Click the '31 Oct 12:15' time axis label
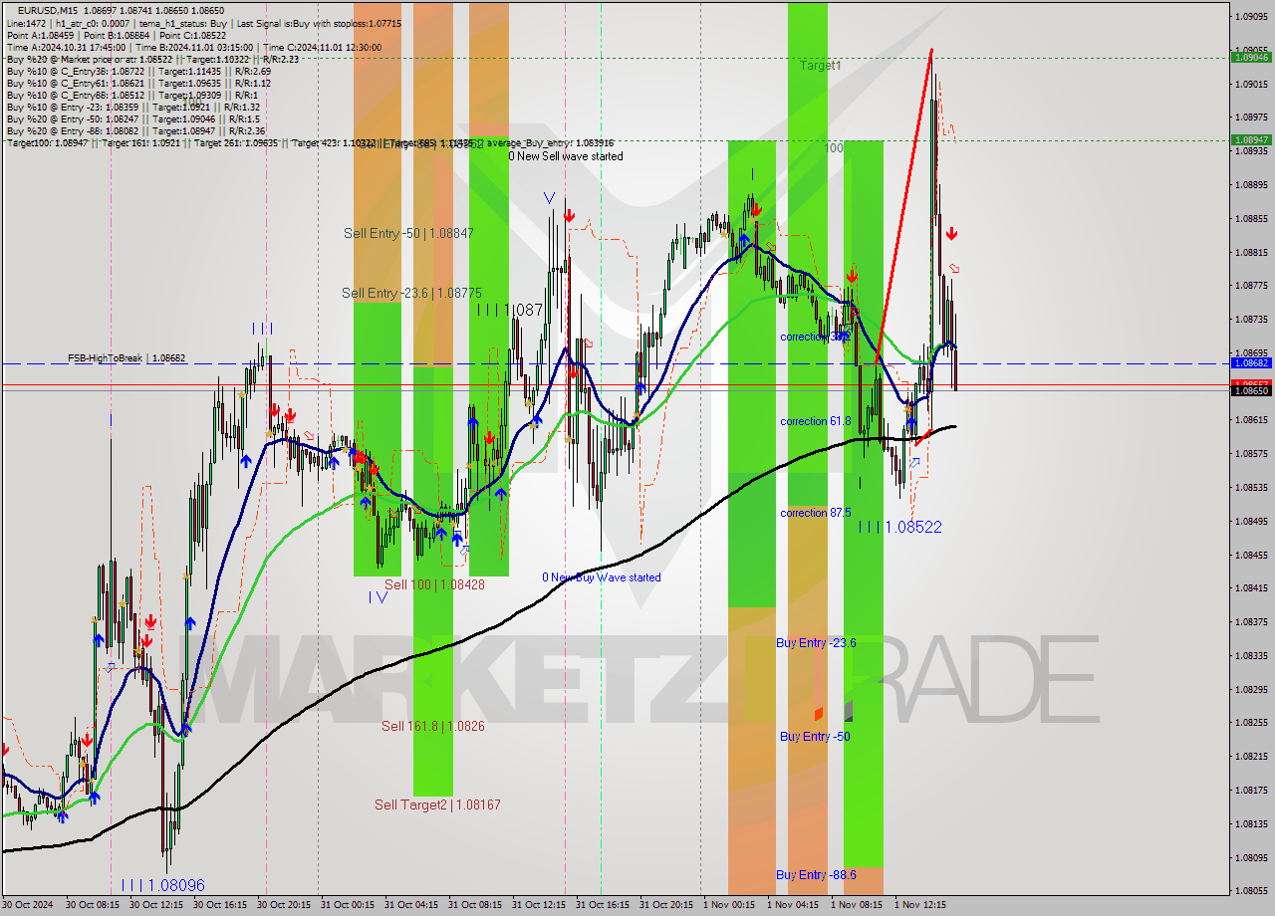This screenshot has width=1275, height=916. pos(539,905)
